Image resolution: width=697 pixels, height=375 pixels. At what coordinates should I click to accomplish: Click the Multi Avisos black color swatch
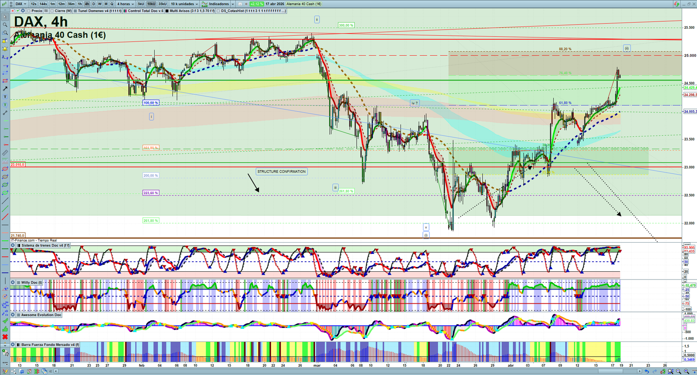pos(167,11)
